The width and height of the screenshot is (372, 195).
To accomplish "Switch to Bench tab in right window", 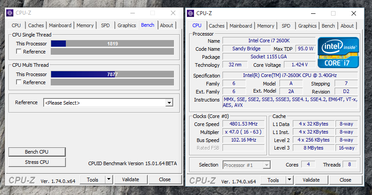I will tap(328, 26).
